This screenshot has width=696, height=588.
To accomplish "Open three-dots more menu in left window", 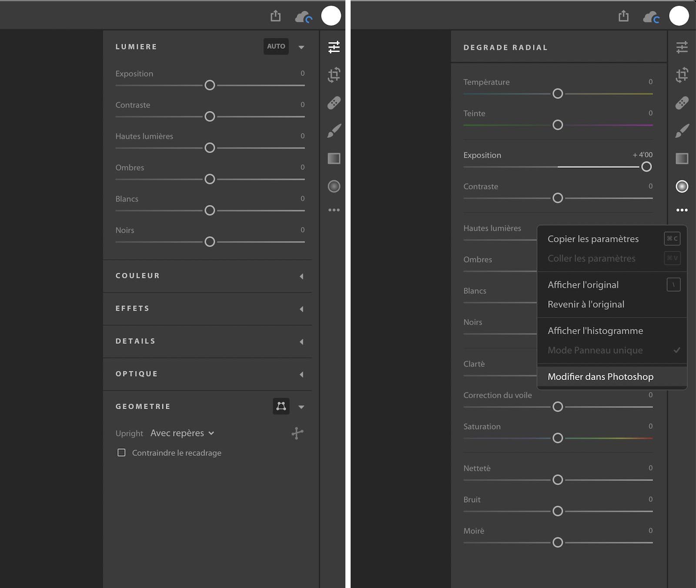I will pyautogui.click(x=334, y=210).
